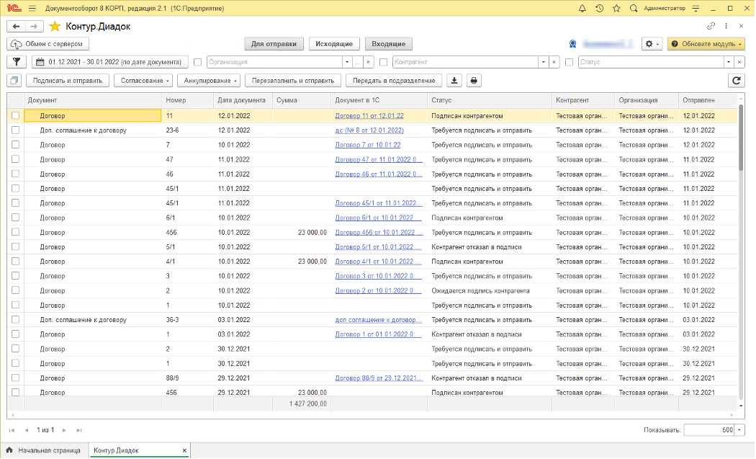Viewport: 756px width, 459px height.
Task: Go forward with the right arrow button
Action: pos(34,26)
